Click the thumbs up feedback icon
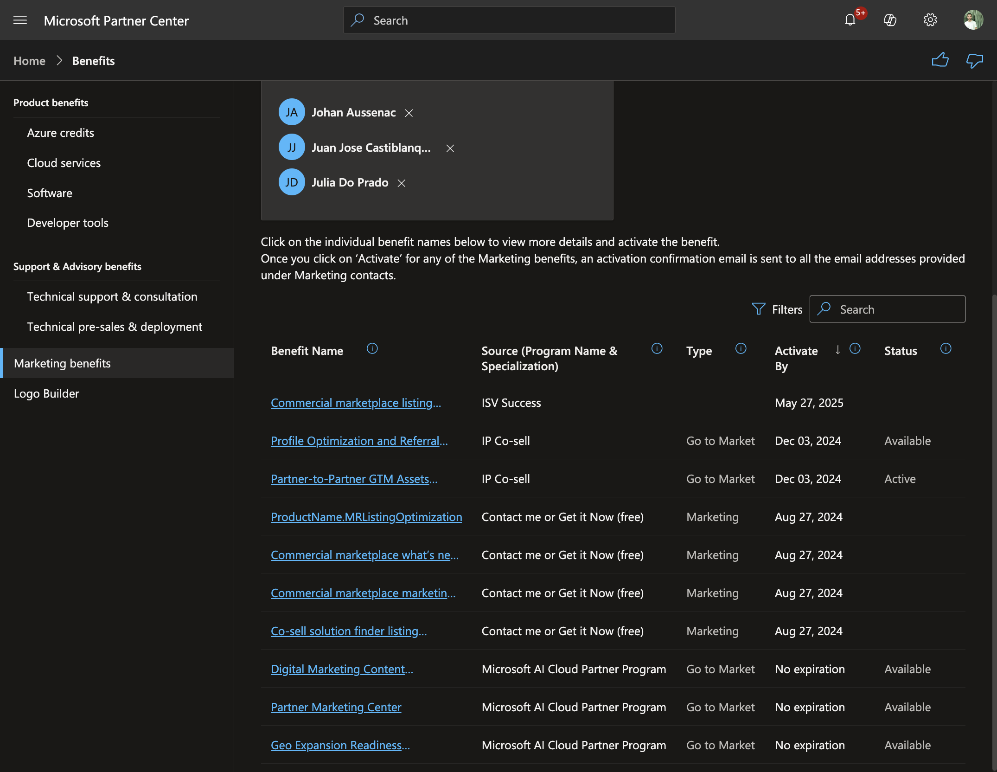The width and height of the screenshot is (997, 772). point(940,60)
